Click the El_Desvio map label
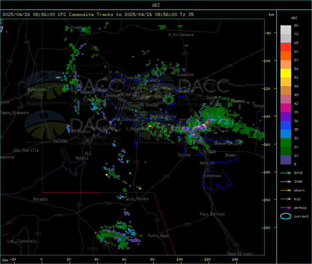 [81, 131]
